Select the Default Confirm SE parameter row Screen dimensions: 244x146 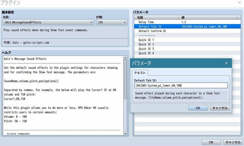pos(187,31)
